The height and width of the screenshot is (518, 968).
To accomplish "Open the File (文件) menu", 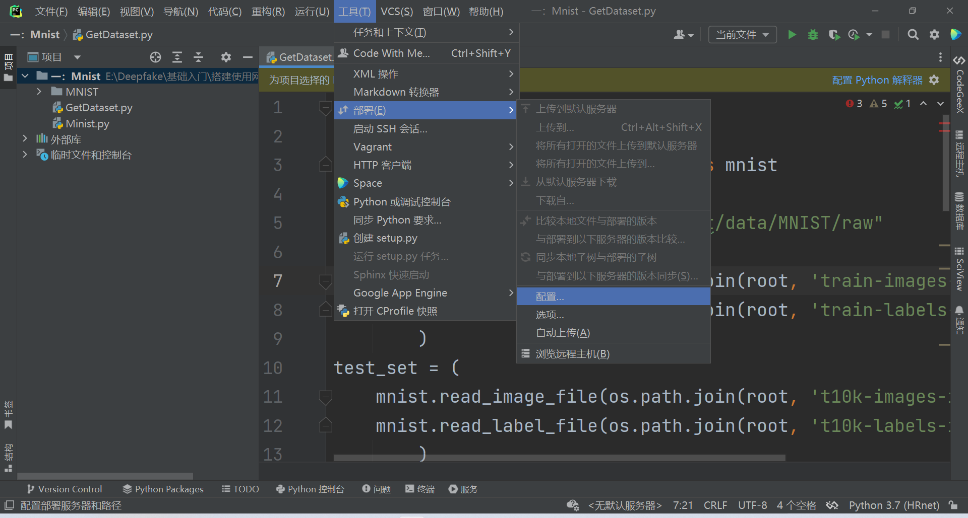I will coord(51,11).
